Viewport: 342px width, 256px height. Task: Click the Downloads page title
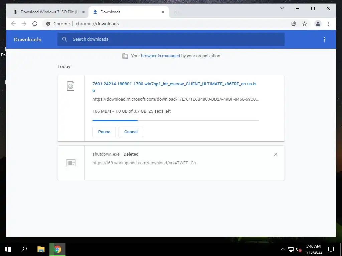28,39
